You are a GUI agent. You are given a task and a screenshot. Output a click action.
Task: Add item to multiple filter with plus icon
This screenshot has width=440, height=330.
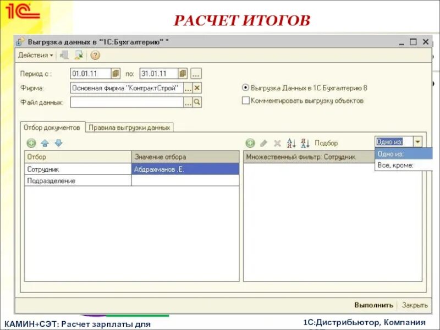tap(250, 143)
